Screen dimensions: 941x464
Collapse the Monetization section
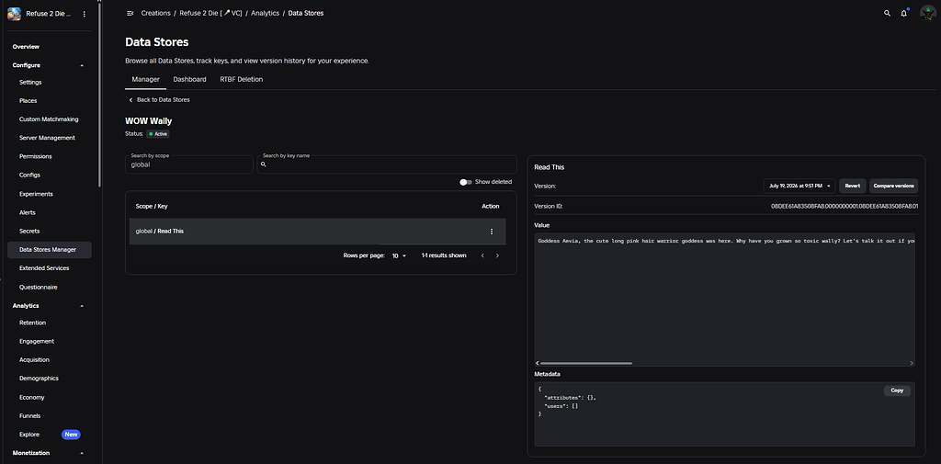82,453
